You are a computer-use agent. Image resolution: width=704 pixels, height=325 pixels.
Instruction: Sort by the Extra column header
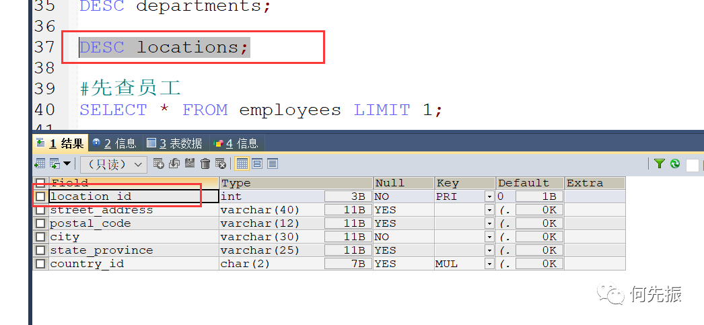[595, 183]
